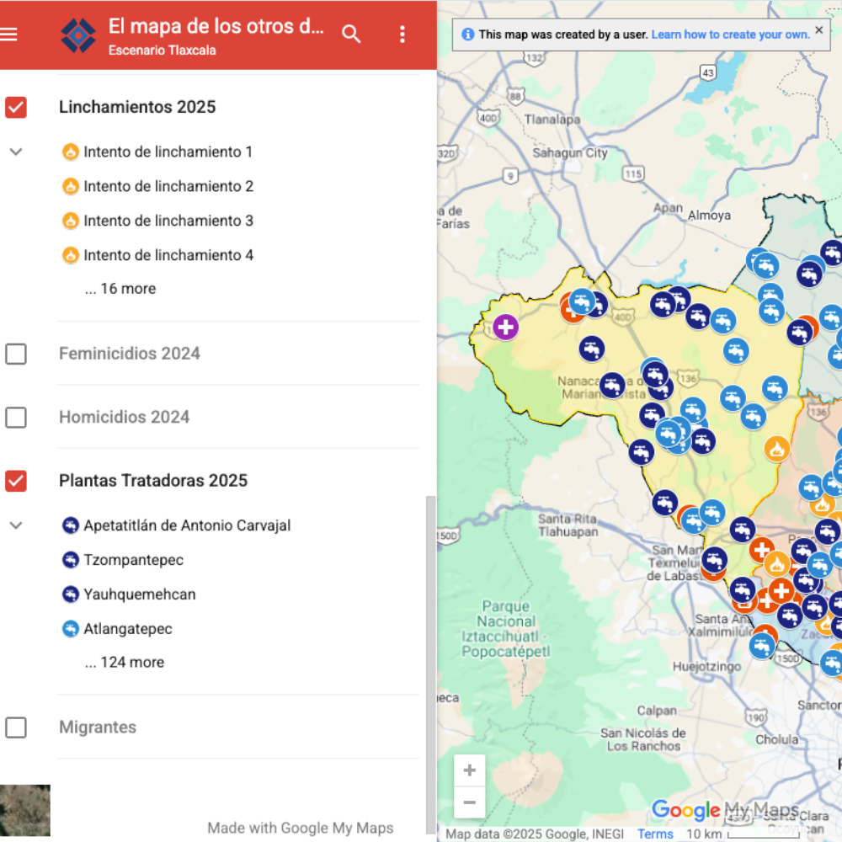Screen dimensions: 842x842
Task: Click the search magnifier icon
Action: tap(351, 35)
